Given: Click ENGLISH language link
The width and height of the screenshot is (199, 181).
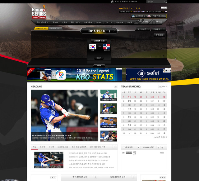Looking at the screenshot, I should coord(134,2).
